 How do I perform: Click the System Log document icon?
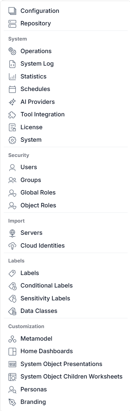(x=12, y=64)
